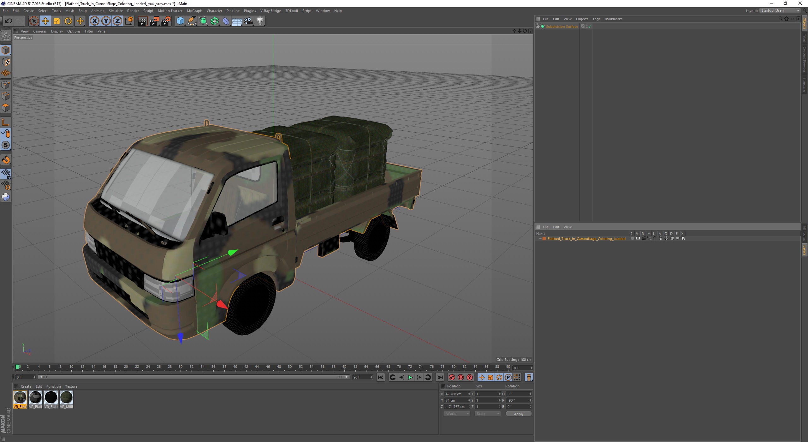
Task: Click the end frame 90 F stepper
Action: point(371,377)
